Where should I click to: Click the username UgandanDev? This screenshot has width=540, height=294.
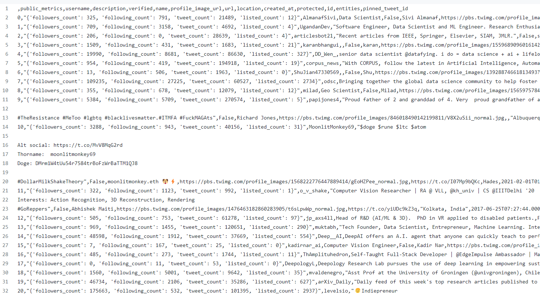coord(315,27)
